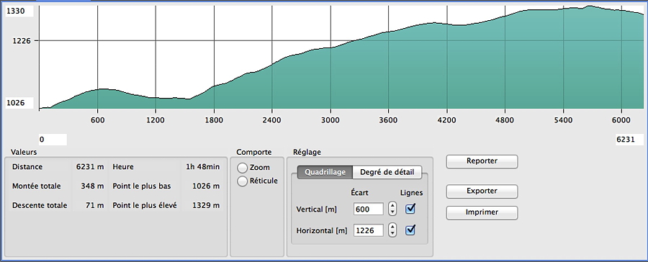Click the 6000 distance axis label
The image size is (648, 262).
click(x=621, y=119)
